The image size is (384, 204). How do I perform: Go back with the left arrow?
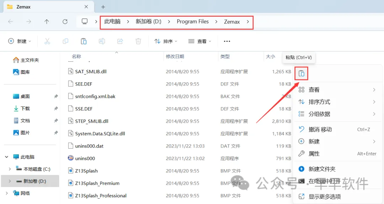(11, 22)
